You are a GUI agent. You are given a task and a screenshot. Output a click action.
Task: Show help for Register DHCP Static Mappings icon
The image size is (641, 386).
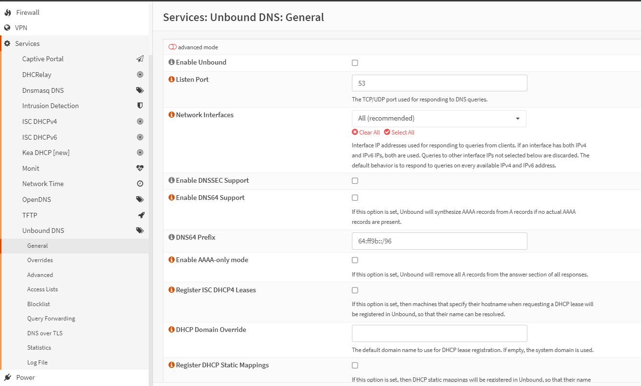click(172, 365)
